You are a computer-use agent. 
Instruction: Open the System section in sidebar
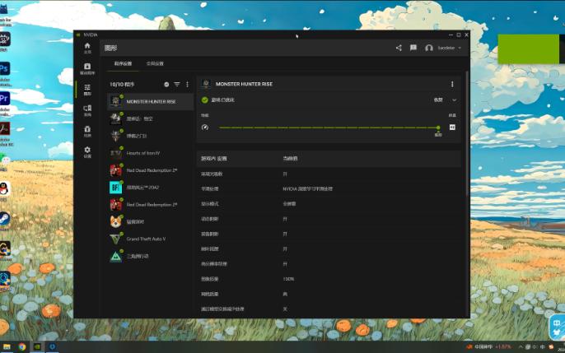(87, 110)
